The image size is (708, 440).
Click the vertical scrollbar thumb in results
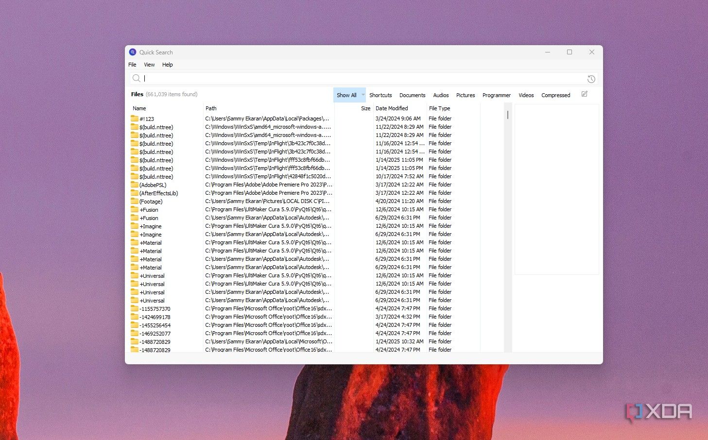pyautogui.click(x=508, y=115)
